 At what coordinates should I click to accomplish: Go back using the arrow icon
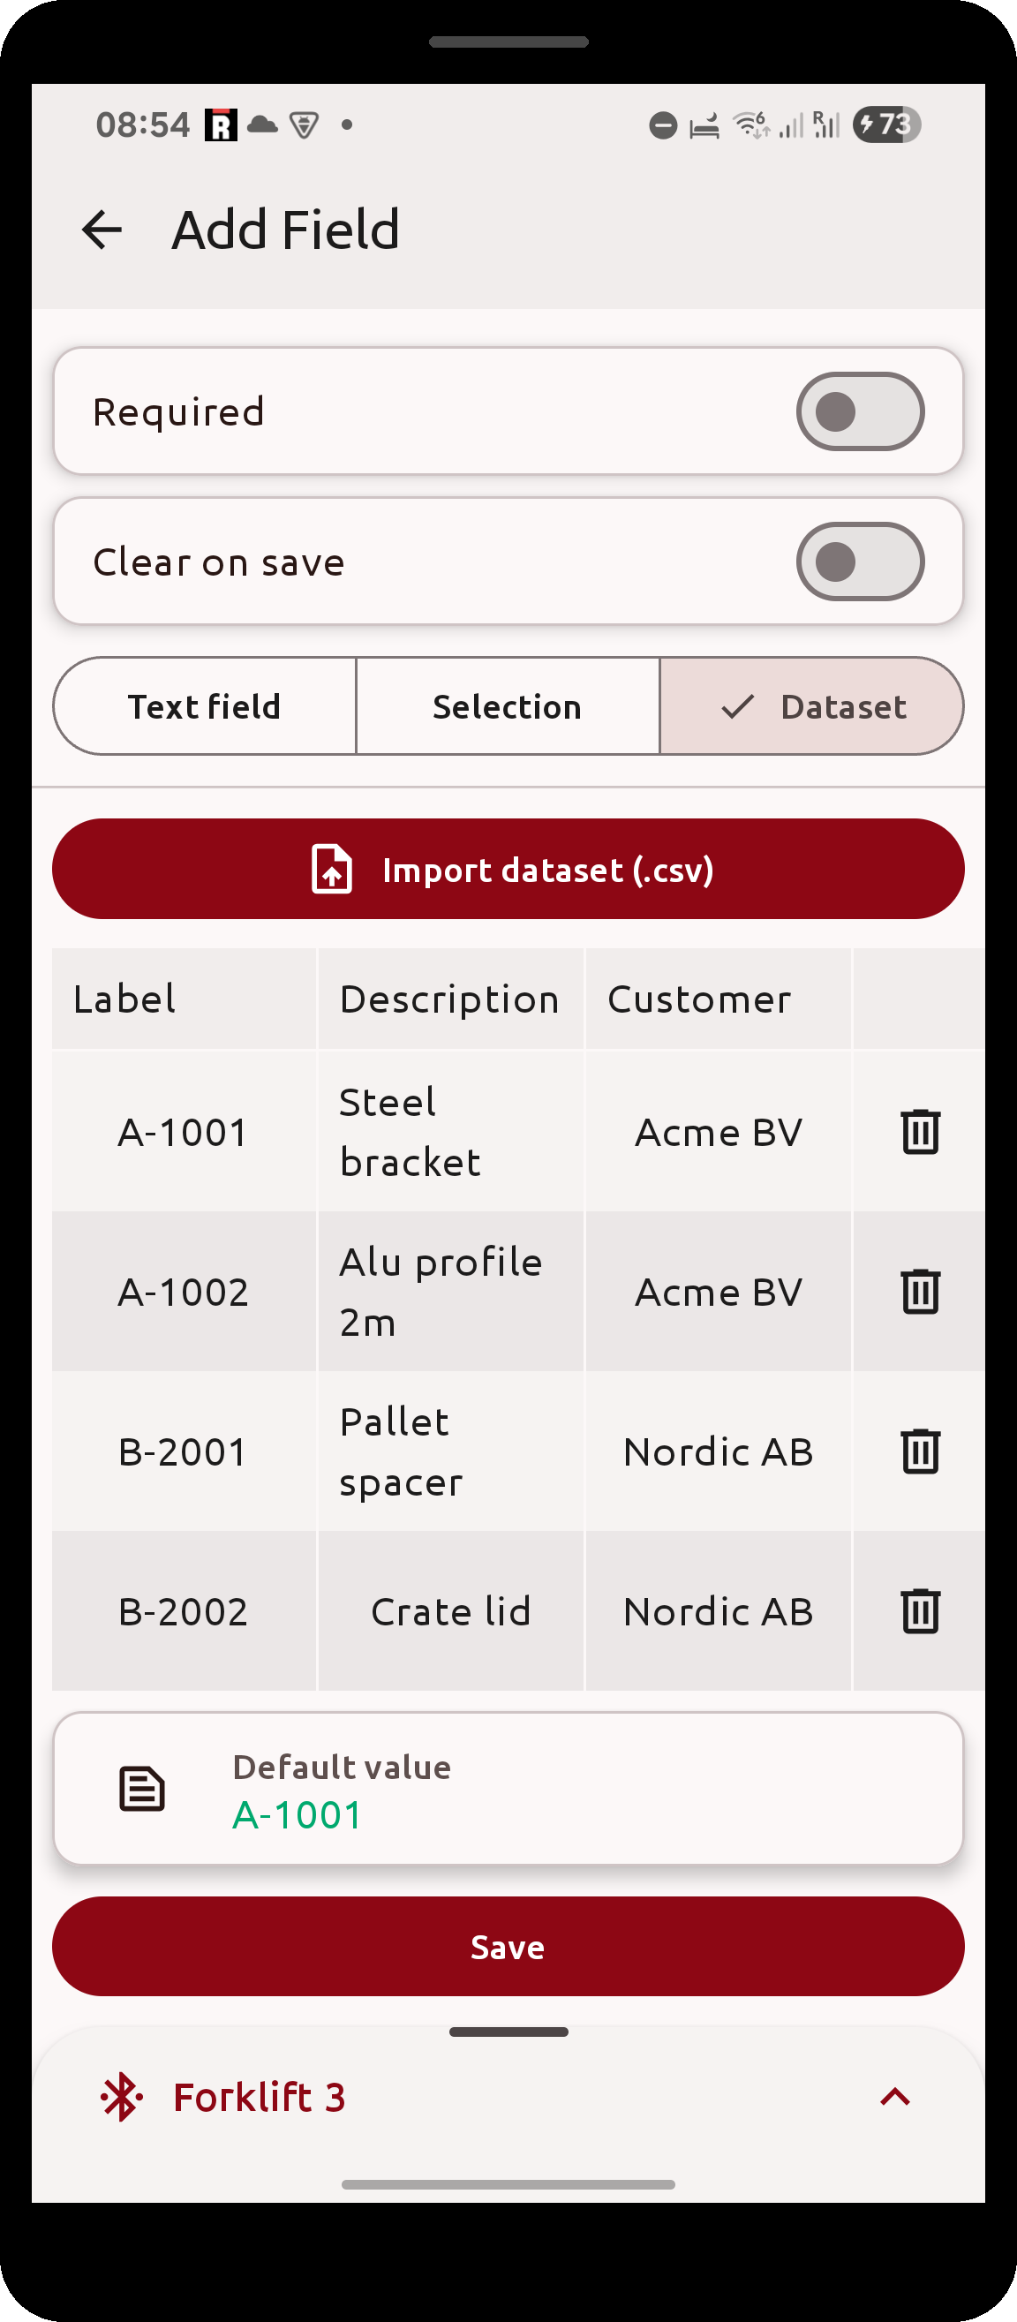click(102, 229)
